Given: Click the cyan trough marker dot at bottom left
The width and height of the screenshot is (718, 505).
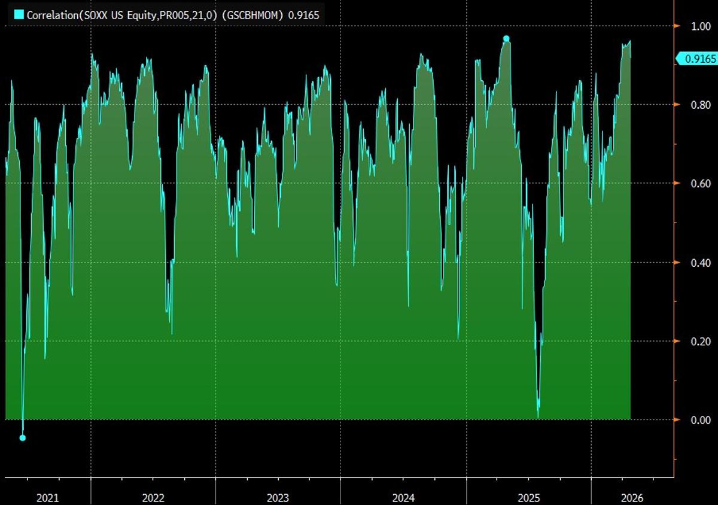Looking at the screenshot, I should coord(22,437).
